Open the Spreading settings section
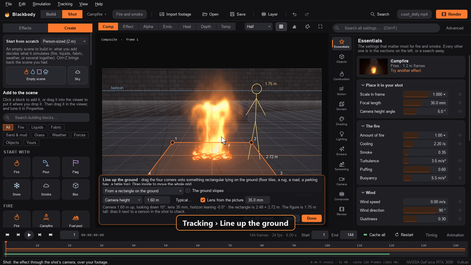Viewport: 471px width, 265px height. [x=341, y=166]
